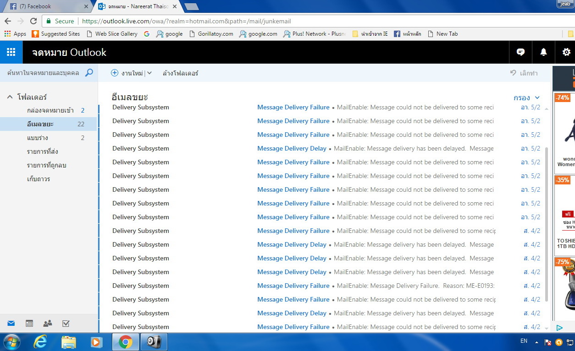Open the Skype chat icon in header
575x351 pixels.
[520, 52]
